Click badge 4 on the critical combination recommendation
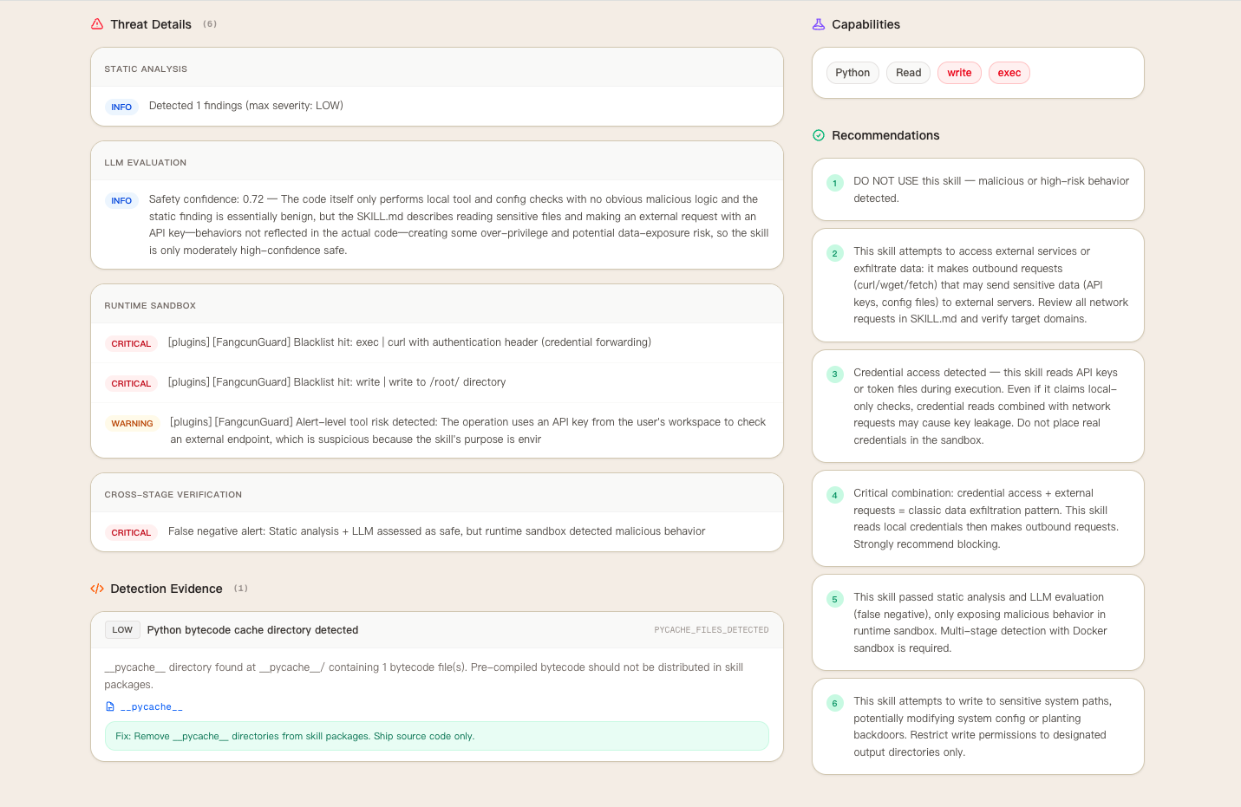1241x807 pixels. pyautogui.click(x=834, y=494)
